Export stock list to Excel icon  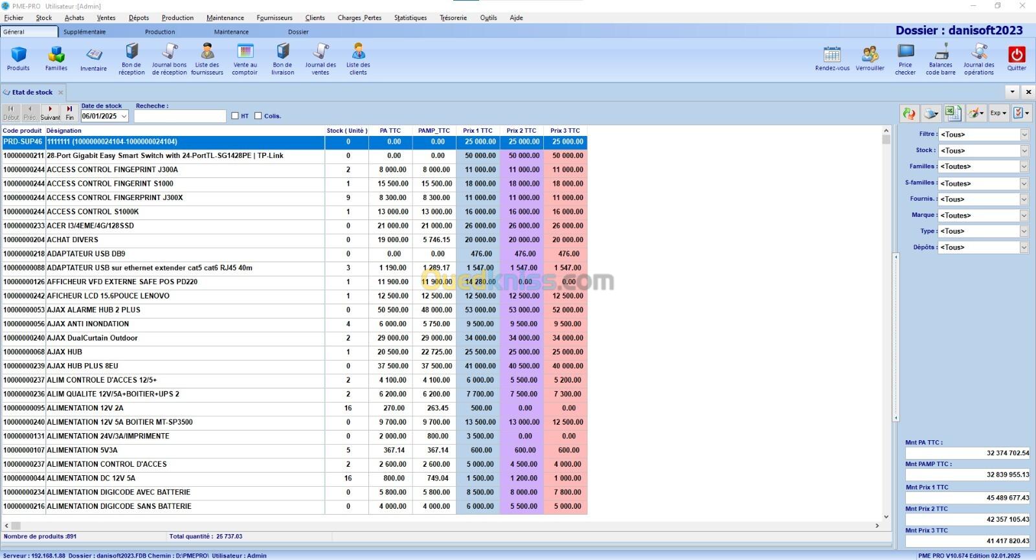point(952,113)
